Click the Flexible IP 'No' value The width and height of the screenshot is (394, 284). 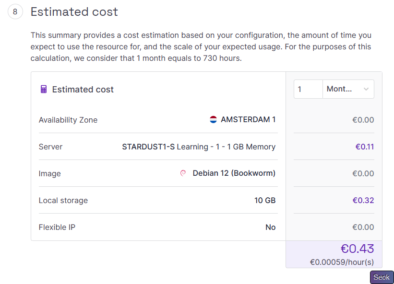(270, 227)
